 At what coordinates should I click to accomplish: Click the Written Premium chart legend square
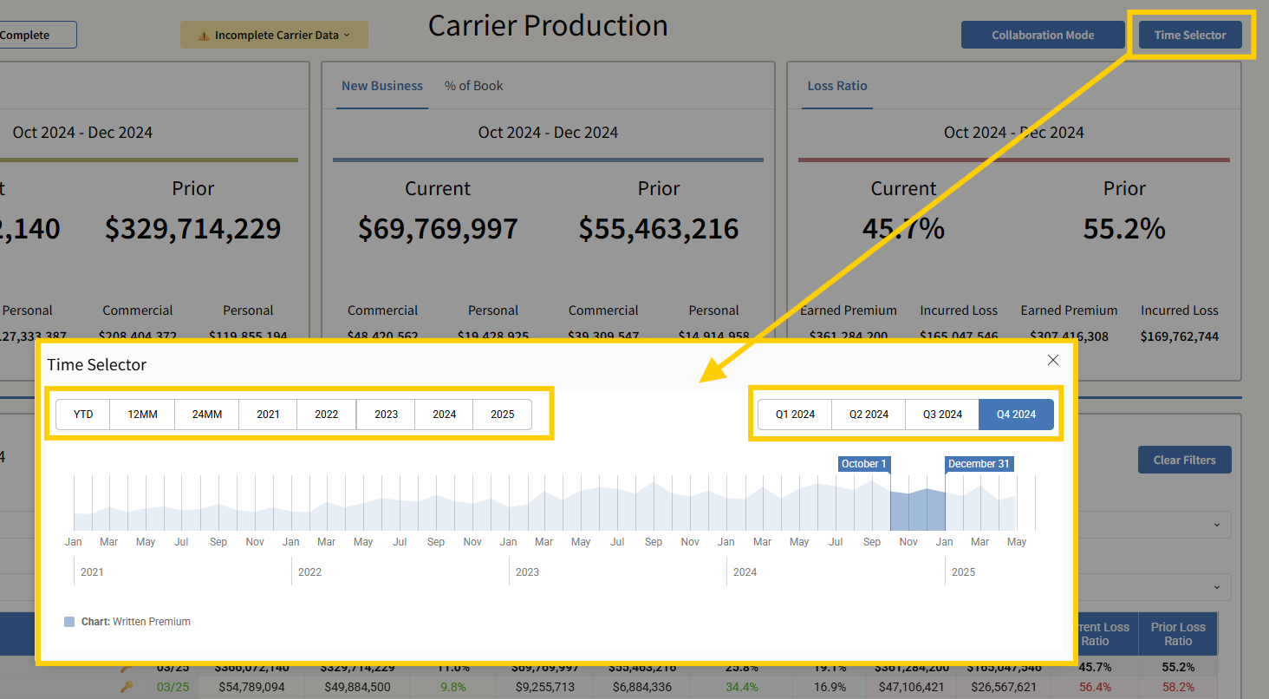click(x=69, y=622)
